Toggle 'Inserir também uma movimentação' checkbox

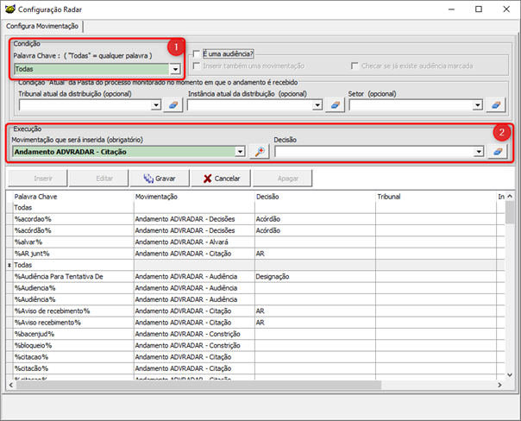pos(197,66)
